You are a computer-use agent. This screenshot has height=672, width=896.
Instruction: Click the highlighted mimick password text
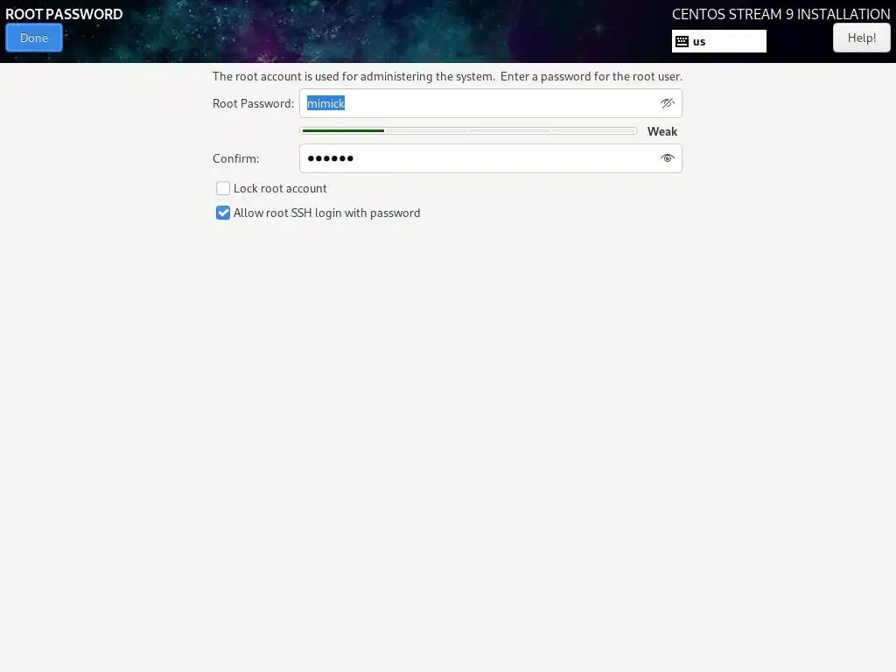[x=325, y=103]
